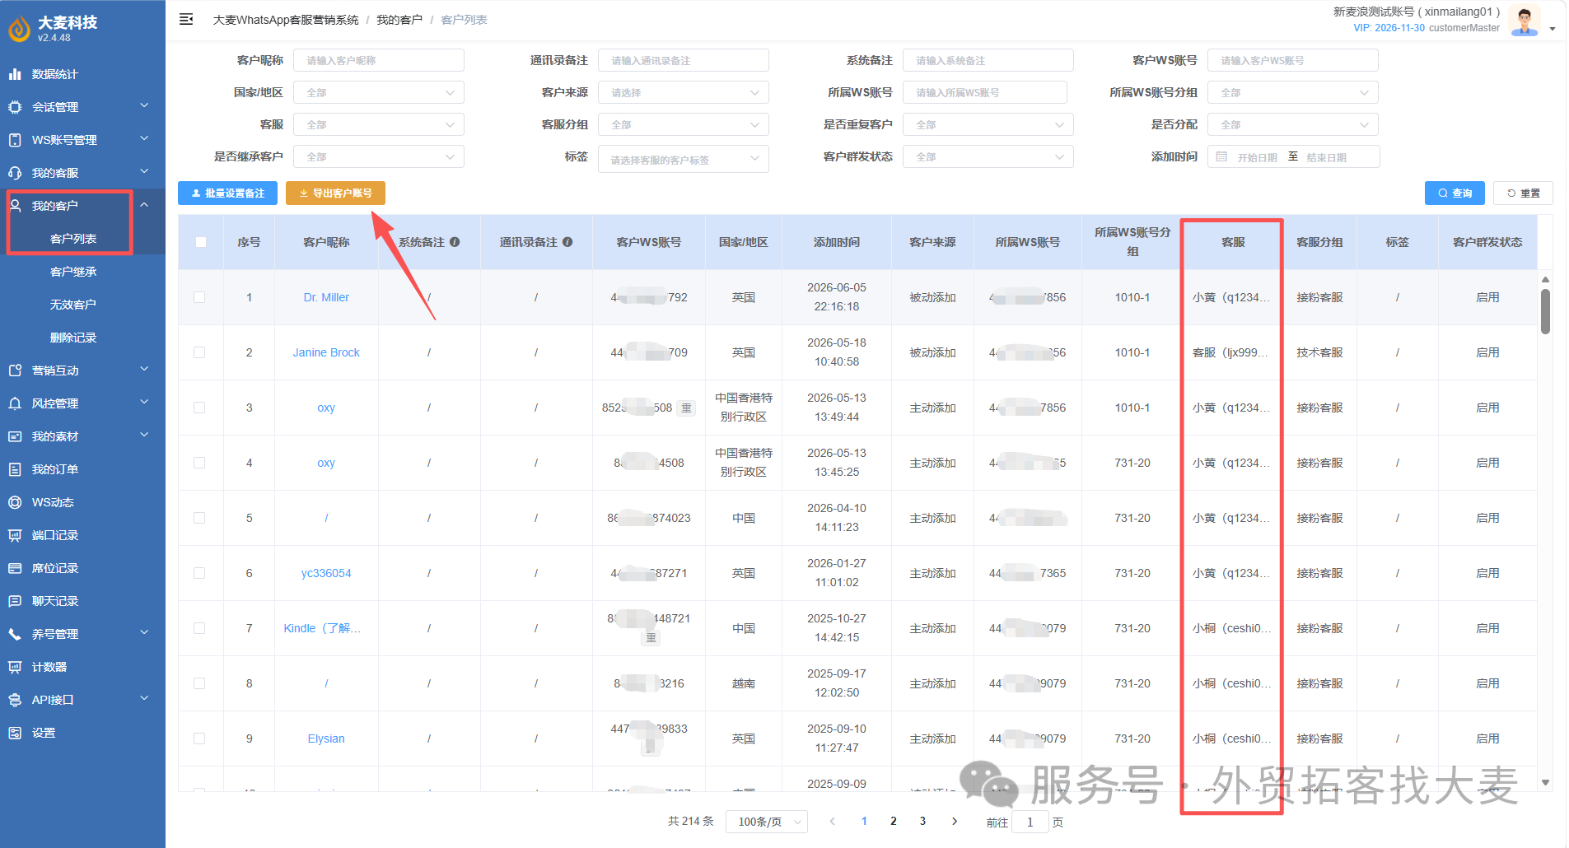Click info icon beside 系统备注 column header
The height and width of the screenshot is (848, 1569).
tap(455, 242)
